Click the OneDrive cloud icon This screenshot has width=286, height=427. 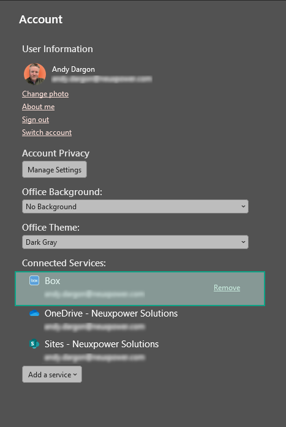34,313
